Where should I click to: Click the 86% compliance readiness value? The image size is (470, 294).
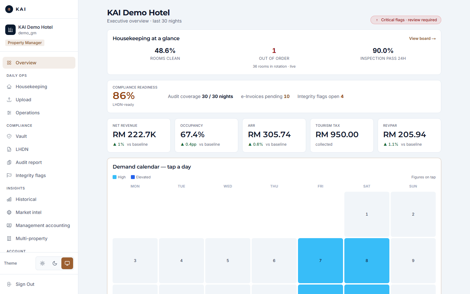[124, 96]
